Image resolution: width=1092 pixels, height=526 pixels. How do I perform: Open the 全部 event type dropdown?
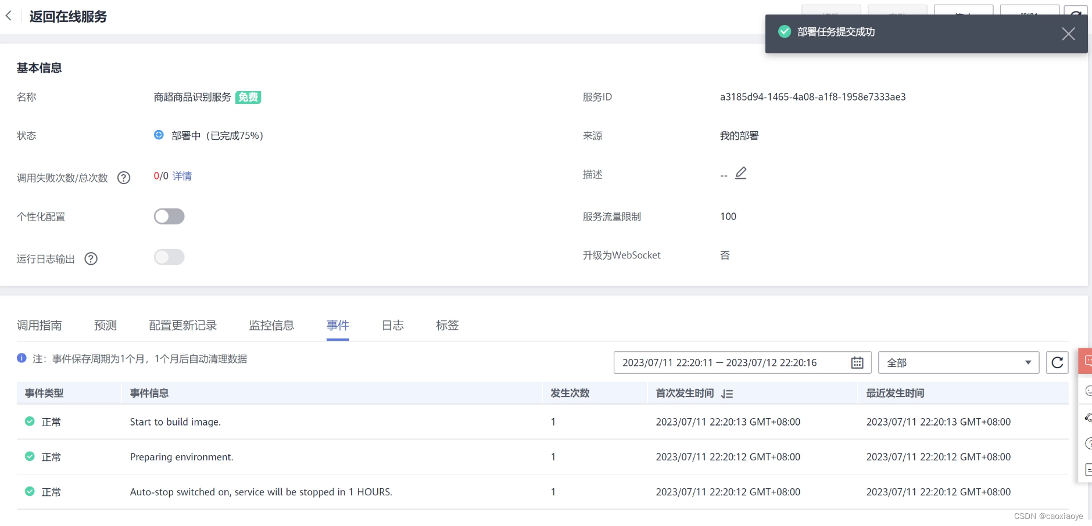(958, 363)
